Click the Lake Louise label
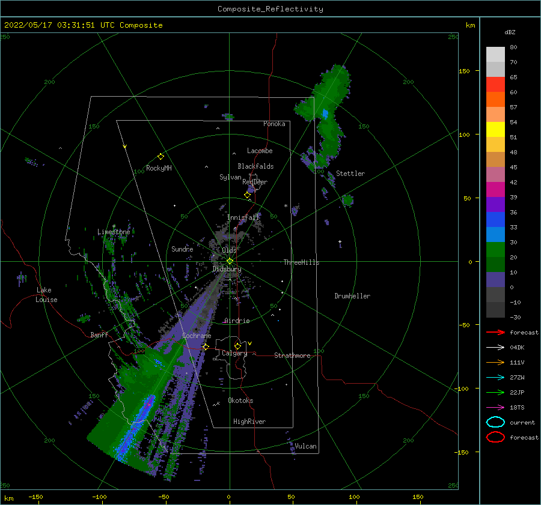Screen dimensions: 541x505 click(x=46, y=295)
